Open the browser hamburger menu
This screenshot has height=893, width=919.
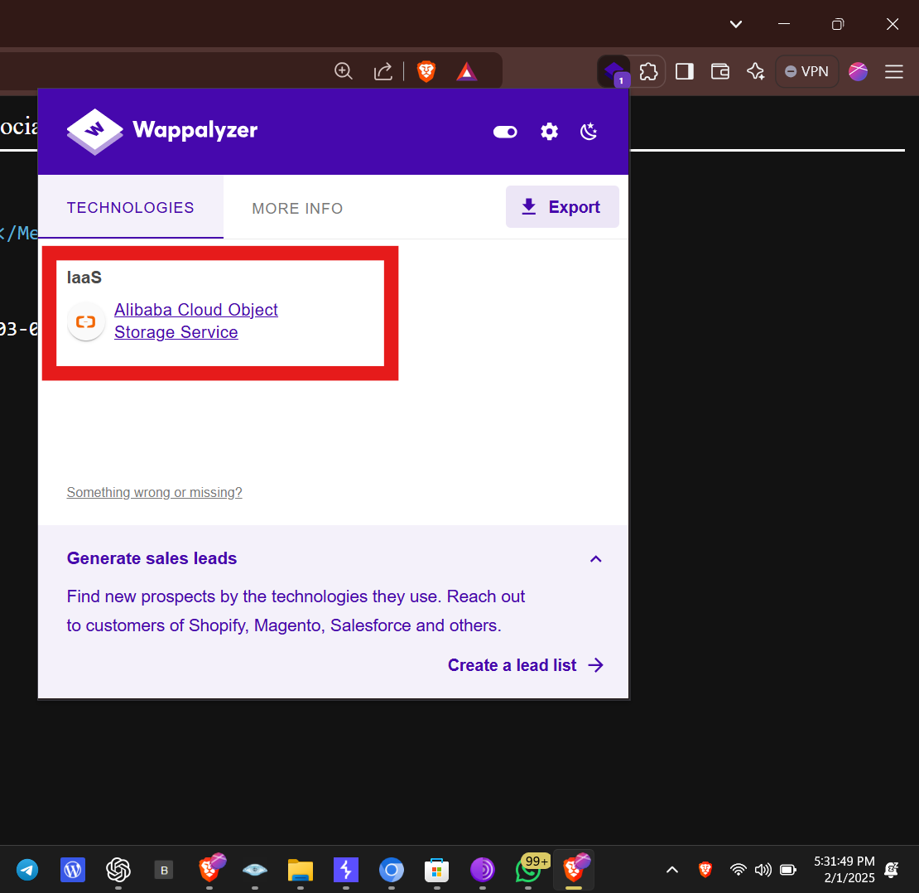894,71
